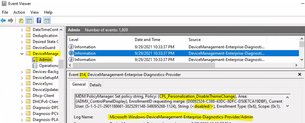Screen dimensions: 305x123
Task: Click the Back arrow toolbar icon
Action: (3, 21)
